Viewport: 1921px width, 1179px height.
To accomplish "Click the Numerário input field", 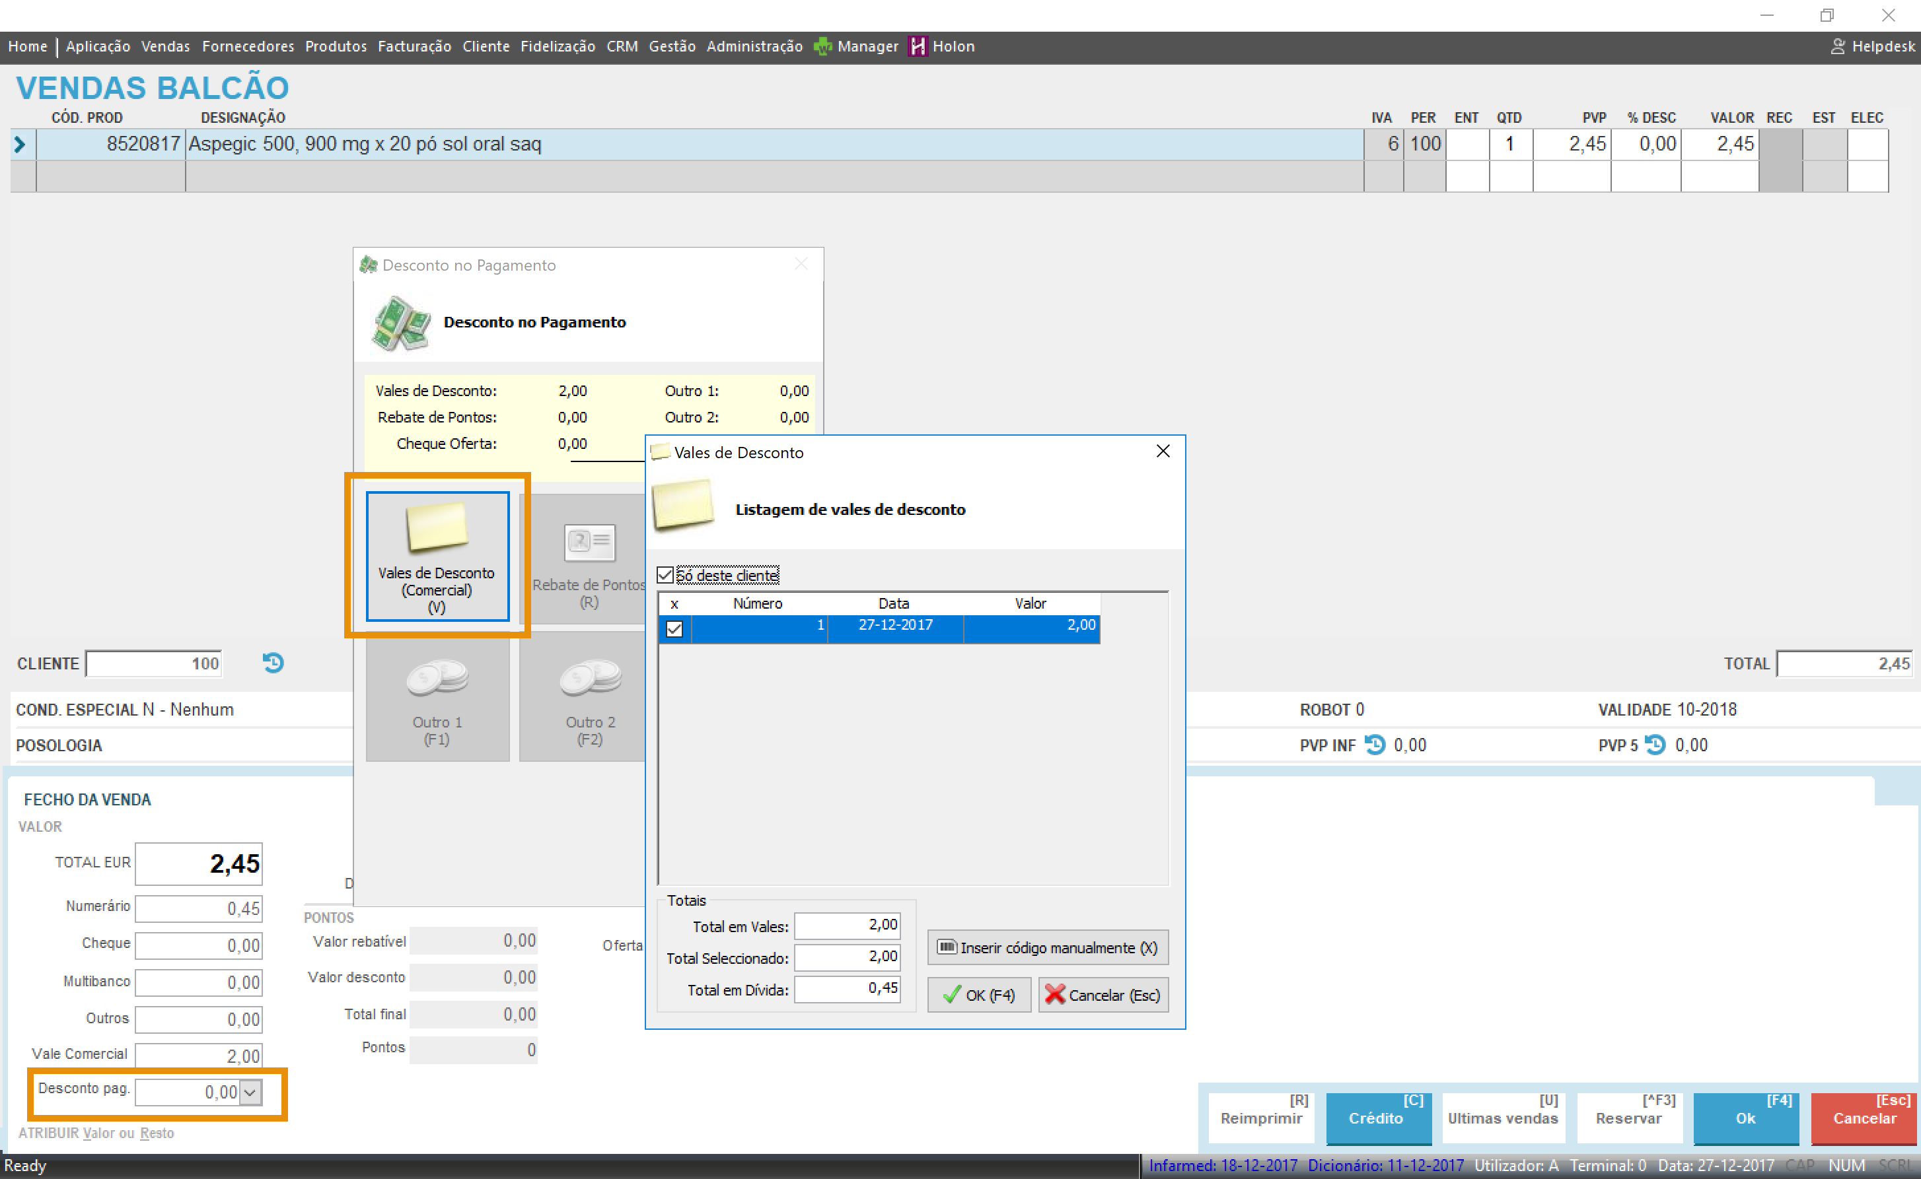I will pyautogui.click(x=199, y=908).
